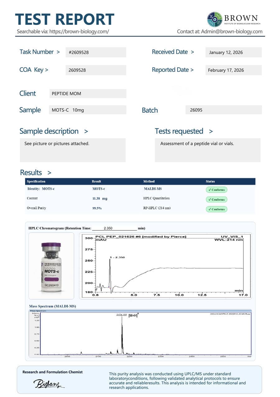Click the Brown Institute logo icon
This screenshot has width=280, height=397.
pos(215,19)
